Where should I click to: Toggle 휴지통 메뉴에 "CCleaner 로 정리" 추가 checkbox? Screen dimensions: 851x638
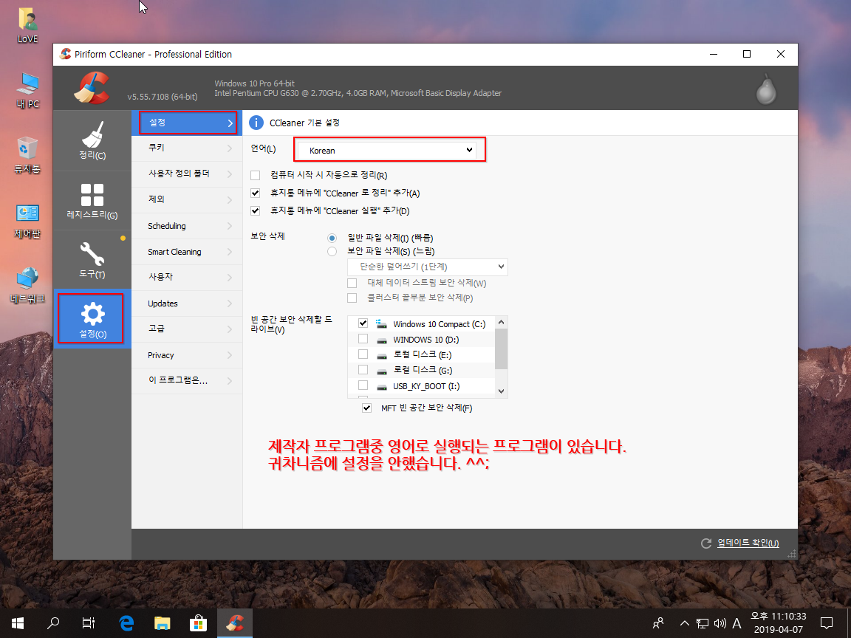(255, 193)
